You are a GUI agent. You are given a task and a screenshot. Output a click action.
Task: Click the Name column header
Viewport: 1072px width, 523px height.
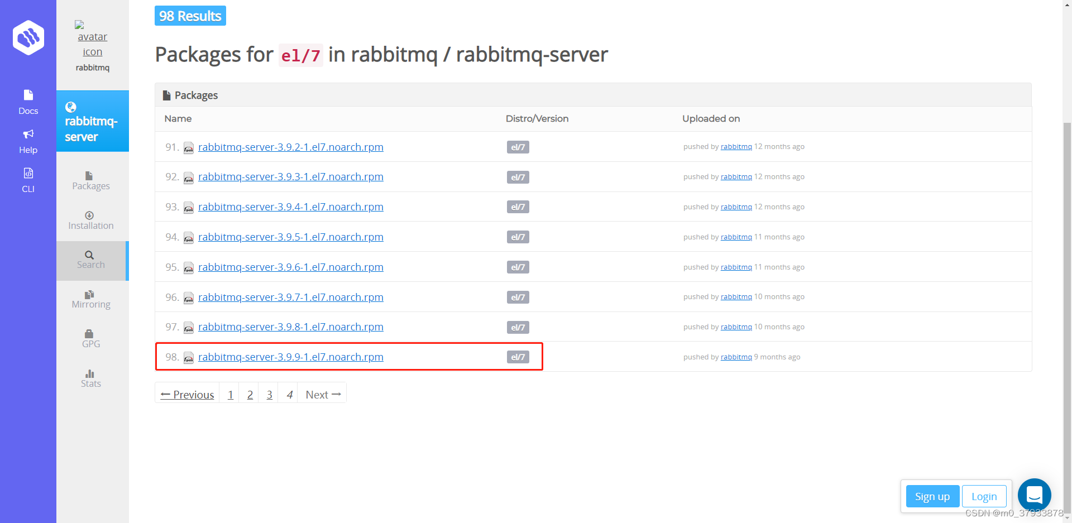pyautogui.click(x=178, y=118)
